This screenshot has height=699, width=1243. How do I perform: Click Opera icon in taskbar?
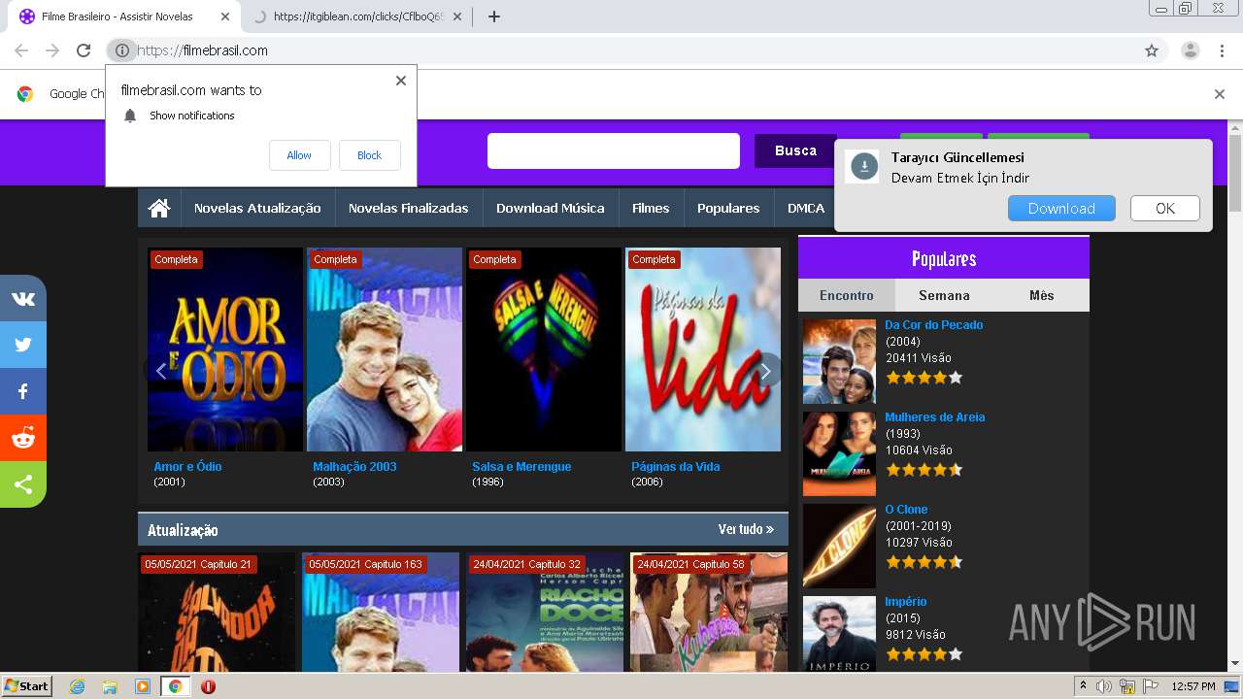(x=208, y=686)
